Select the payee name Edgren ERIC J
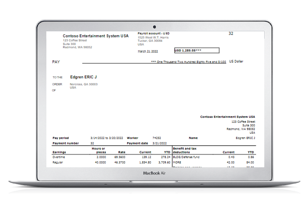 click(84, 77)
